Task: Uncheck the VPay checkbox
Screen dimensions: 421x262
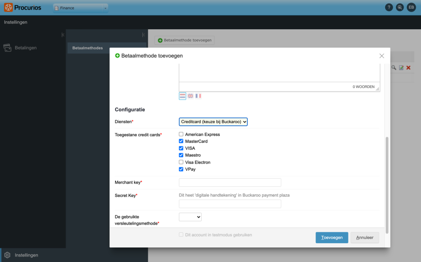Action: pyautogui.click(x=181, y=169)
